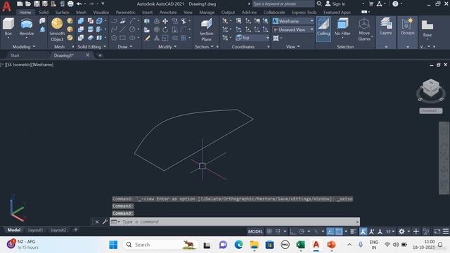Screen dimensions: 450x253
Task: Toggle drawing grid display in status bar
Action: [x=269, y=231]
